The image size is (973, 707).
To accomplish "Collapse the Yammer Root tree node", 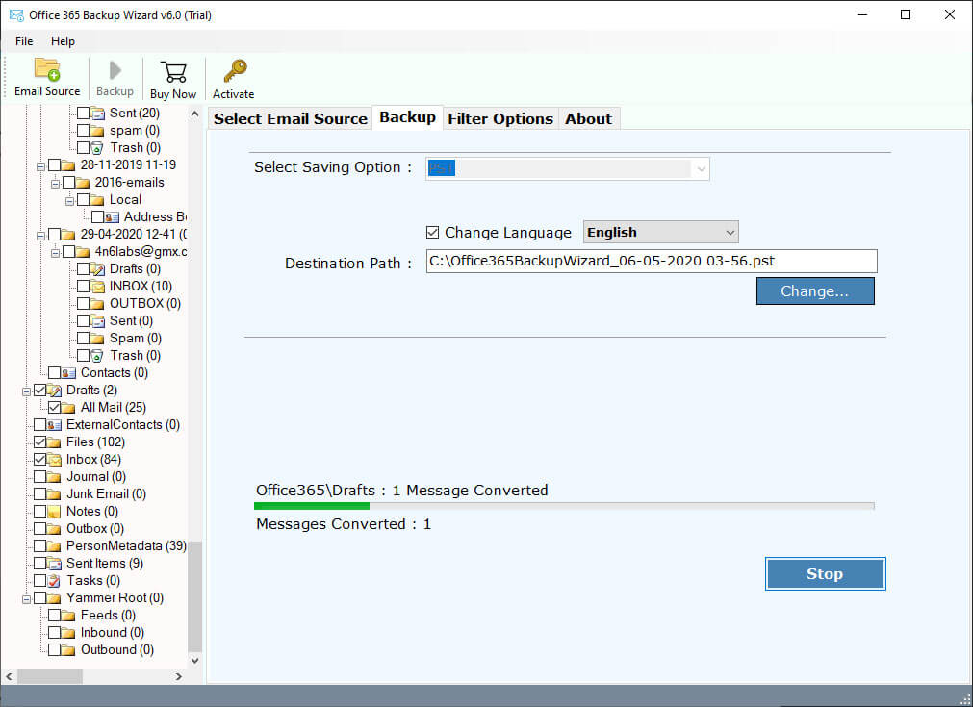I will pyautogui.click(x=26, y=598).
